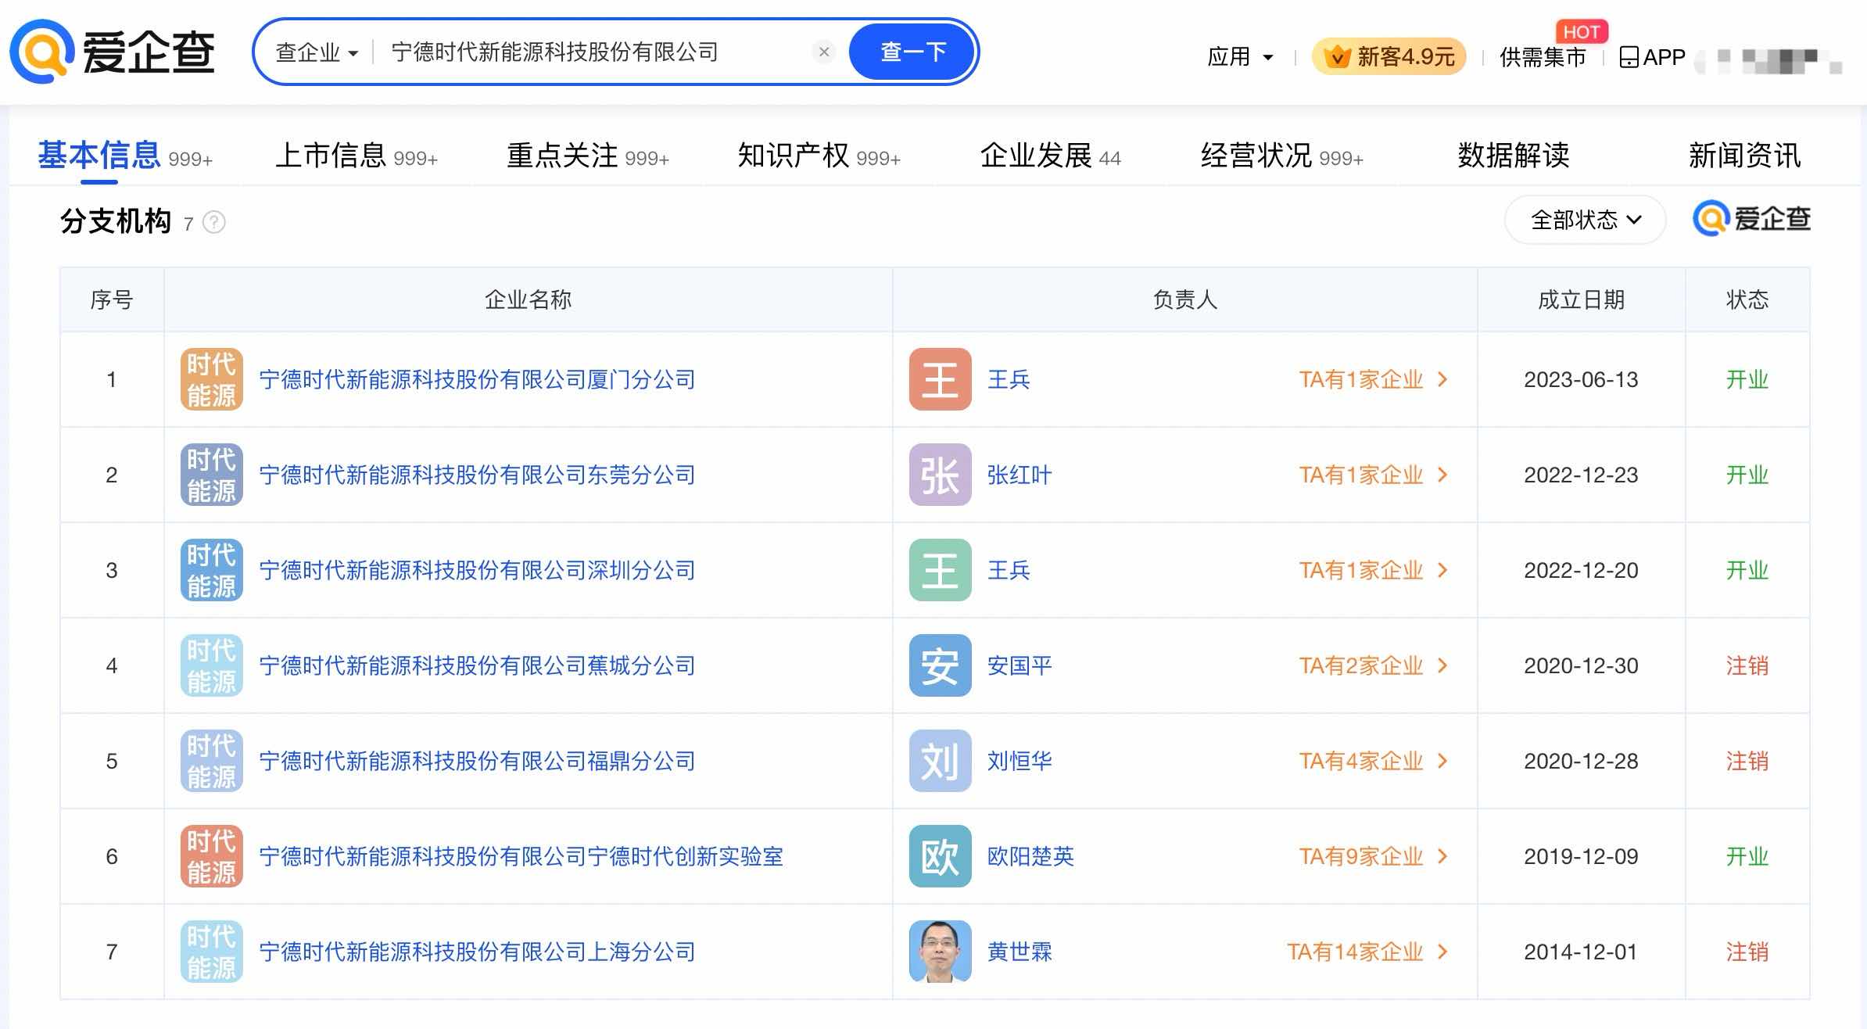
Task: Switch to the 新闻资讯 tab
Action: click(x=1745, y=155)
